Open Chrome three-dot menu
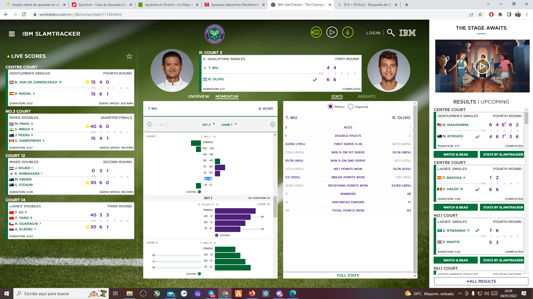Image resolution: width=533 pixels, height=299 pixels. [527, 14]
